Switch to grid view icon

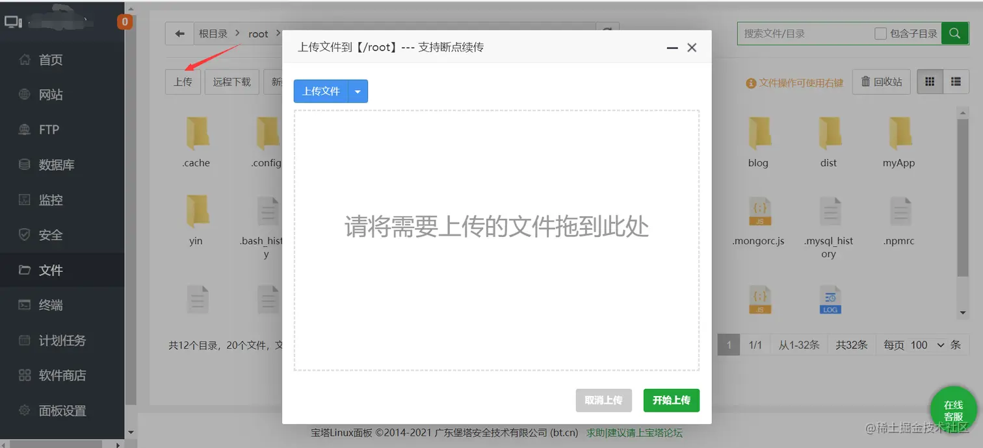[x=930, y=82]
